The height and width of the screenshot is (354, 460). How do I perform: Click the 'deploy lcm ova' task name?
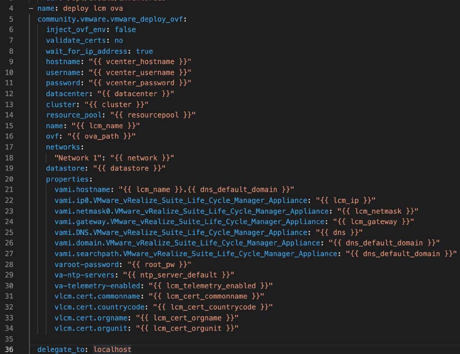(x=93, y=9)
